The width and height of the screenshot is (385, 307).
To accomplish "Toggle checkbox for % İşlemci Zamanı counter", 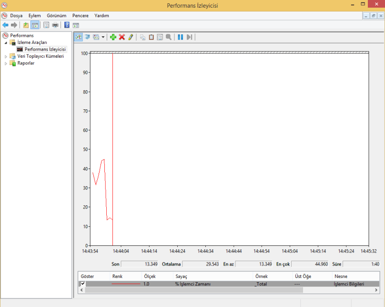I will click(x=83, y=284).
